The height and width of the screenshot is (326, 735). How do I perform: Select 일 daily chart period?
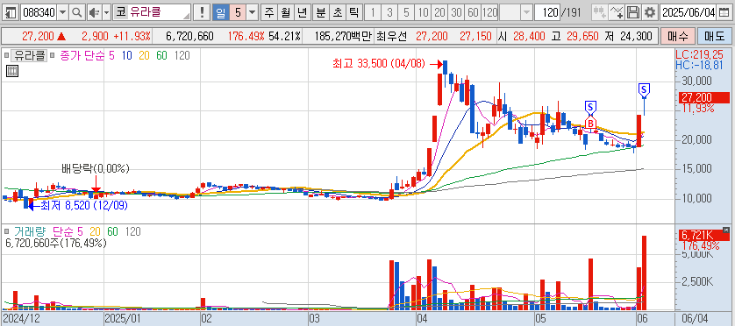click(x=220, y=12)
